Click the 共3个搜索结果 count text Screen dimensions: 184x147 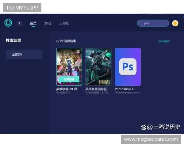pos(66,41)
